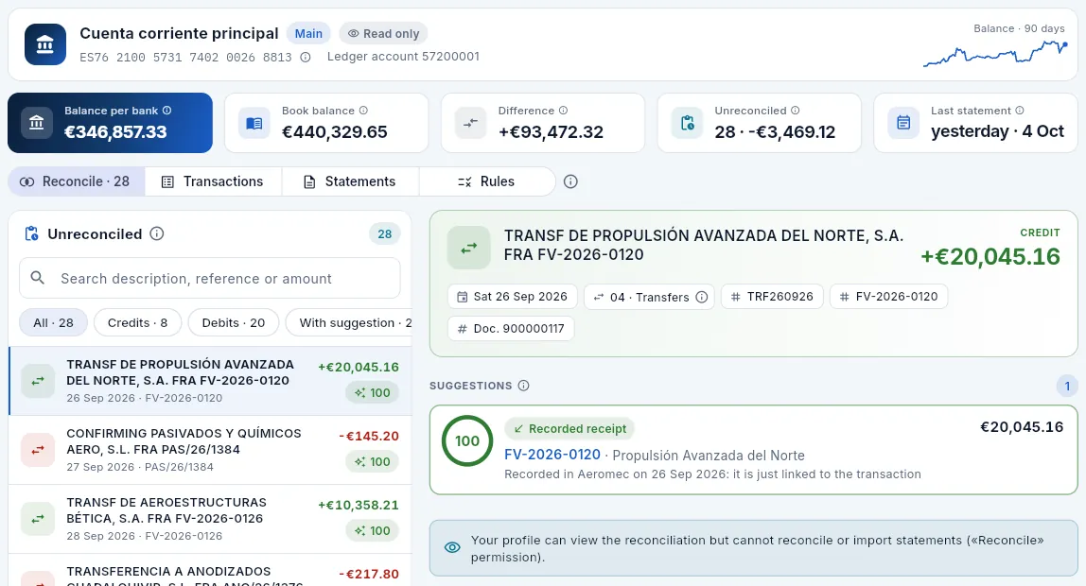Image resolution: width=1086 pixels, height=586 pixels.
Task: Click the Difference info icon
Action: click(563, 111)
